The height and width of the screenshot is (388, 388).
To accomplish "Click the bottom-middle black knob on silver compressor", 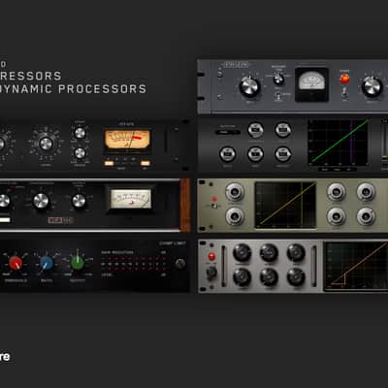I will coord(269,277).
